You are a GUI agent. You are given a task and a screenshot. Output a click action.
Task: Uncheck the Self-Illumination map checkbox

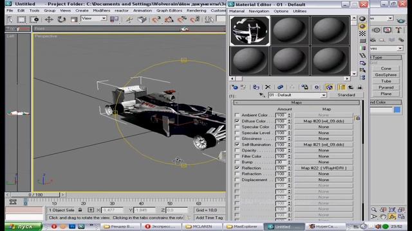point(237,144)
